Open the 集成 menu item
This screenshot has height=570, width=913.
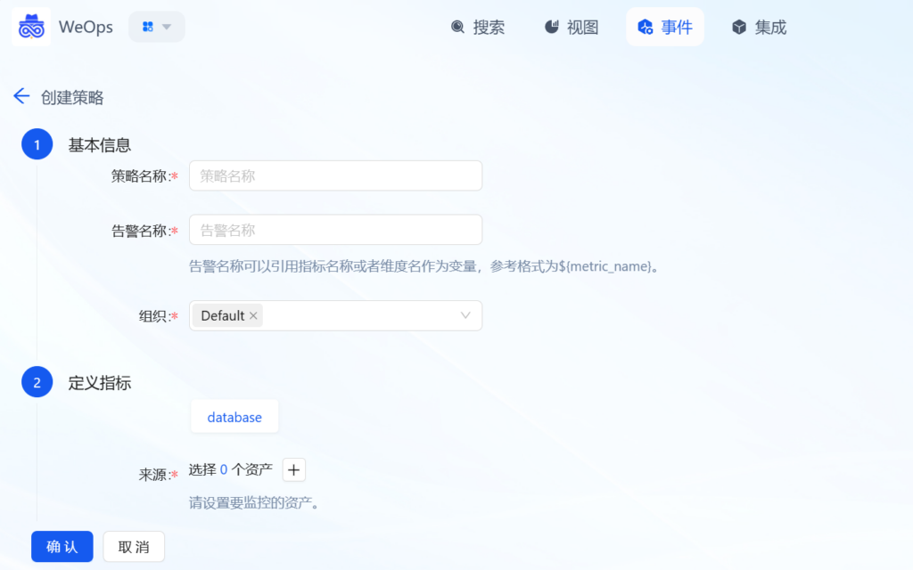(x=759, y=27)
